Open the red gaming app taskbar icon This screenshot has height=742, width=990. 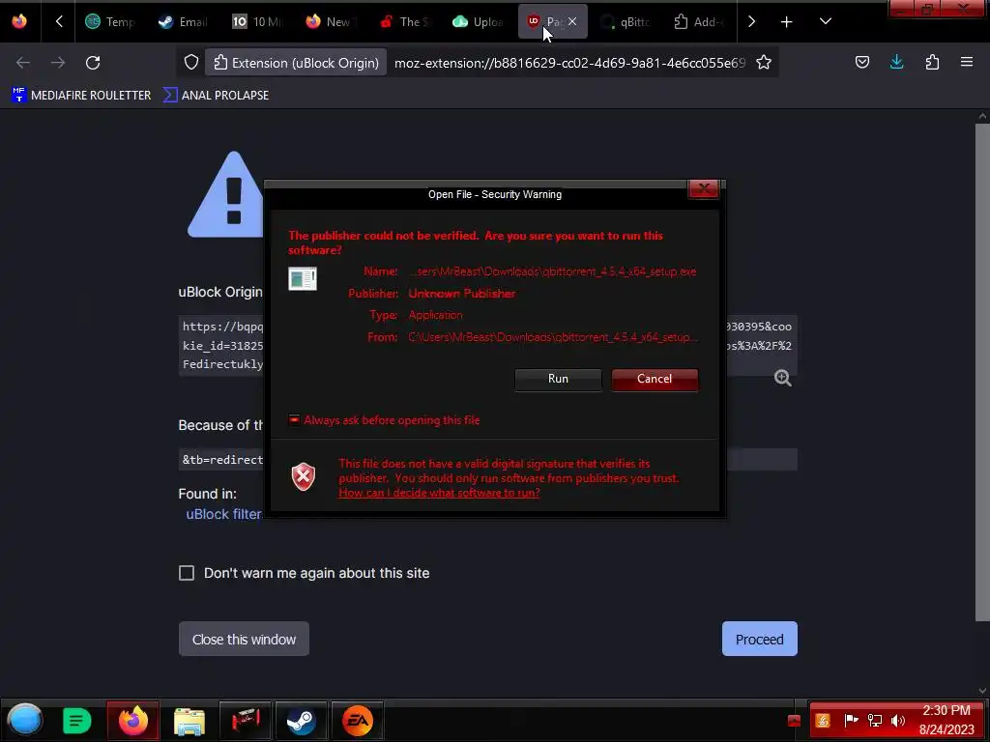(x=246, y=721)
